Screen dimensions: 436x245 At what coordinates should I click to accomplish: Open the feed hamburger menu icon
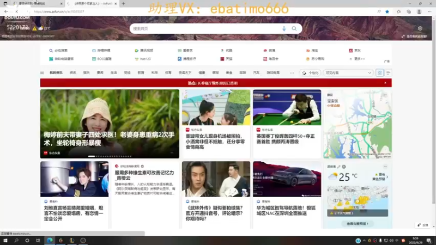click(x=42, y=73)
